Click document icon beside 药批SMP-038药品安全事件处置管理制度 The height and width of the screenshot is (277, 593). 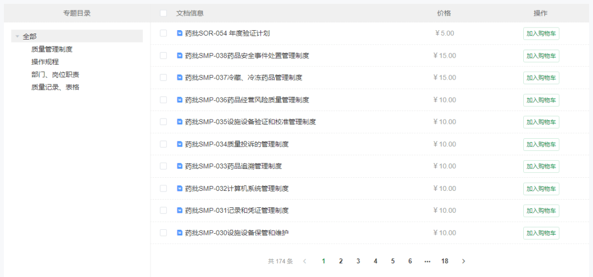tap(180, 55)
